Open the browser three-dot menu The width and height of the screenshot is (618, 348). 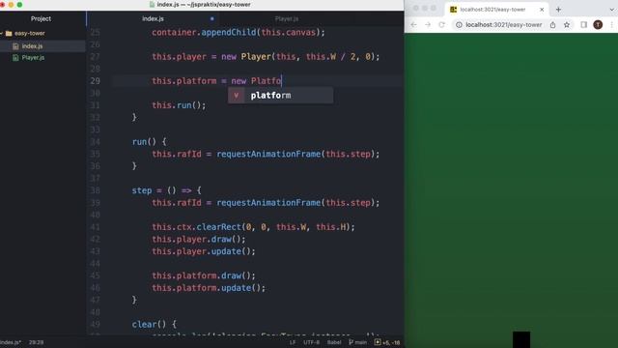pos(612,24)
